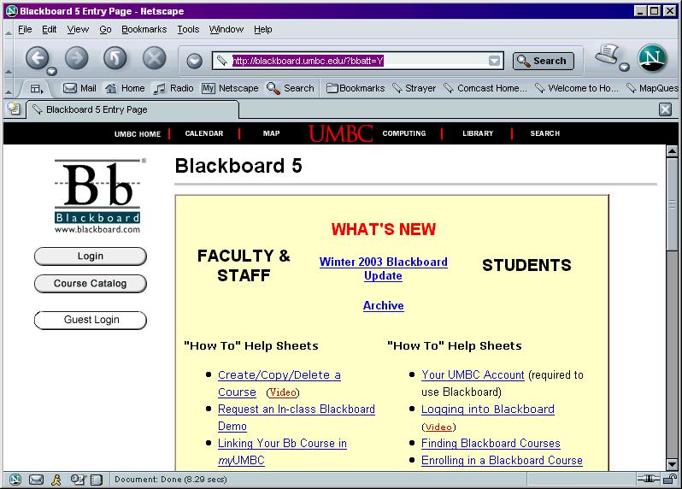Open the Go menu
682x489 pixels.
[105, 30]
